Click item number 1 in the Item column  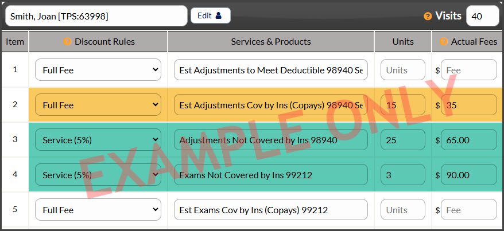[x=15, y=69]
